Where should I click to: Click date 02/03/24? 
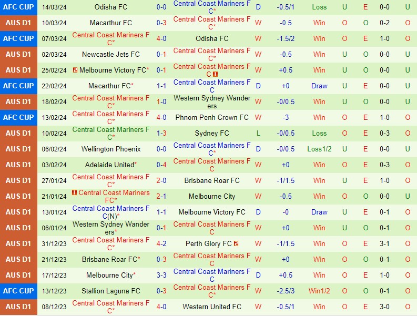pos(54,55)
